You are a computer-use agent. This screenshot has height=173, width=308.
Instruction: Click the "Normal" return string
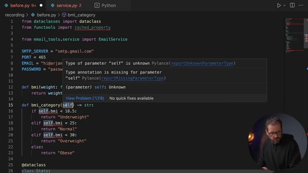coord(67,129)
